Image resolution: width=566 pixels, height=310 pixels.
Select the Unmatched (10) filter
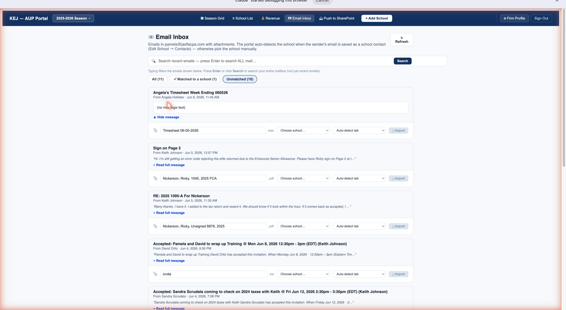pos(240,79)
